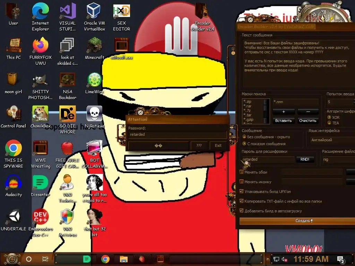Open the ChomikBox icon
The width and height of the screenshot is (355, 266).
point(41,117)
